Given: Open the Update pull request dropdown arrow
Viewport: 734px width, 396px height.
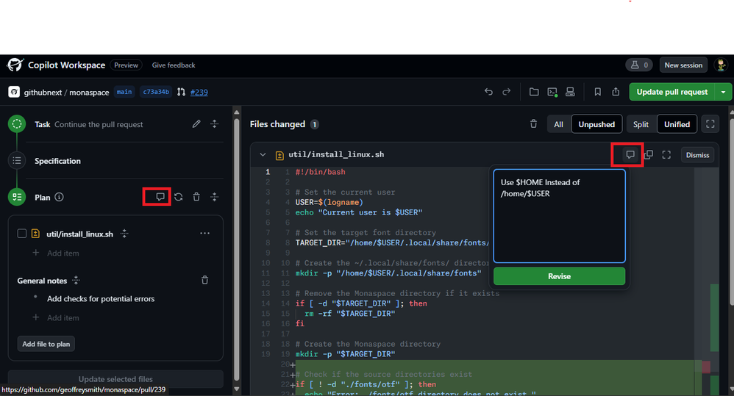Looking at the screenshot, I should (723, 92).
